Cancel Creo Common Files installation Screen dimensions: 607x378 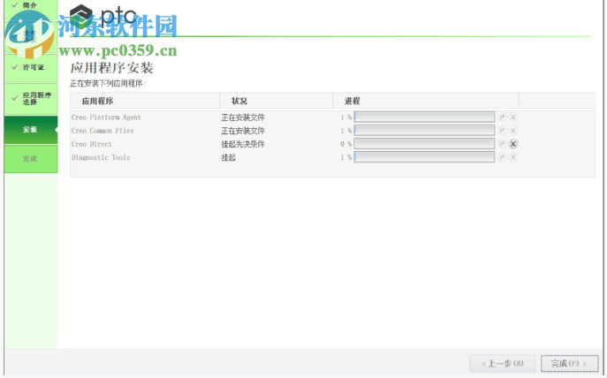coord(513,131)
